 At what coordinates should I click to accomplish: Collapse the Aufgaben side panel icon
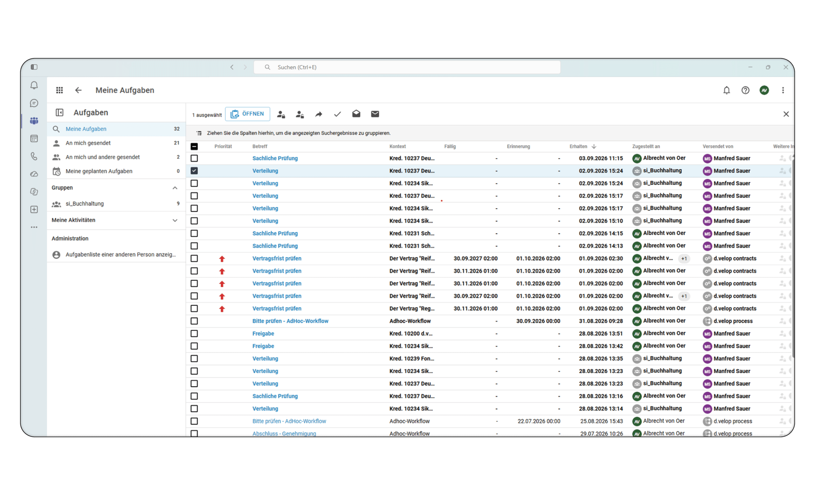click(x=59, y=112)
